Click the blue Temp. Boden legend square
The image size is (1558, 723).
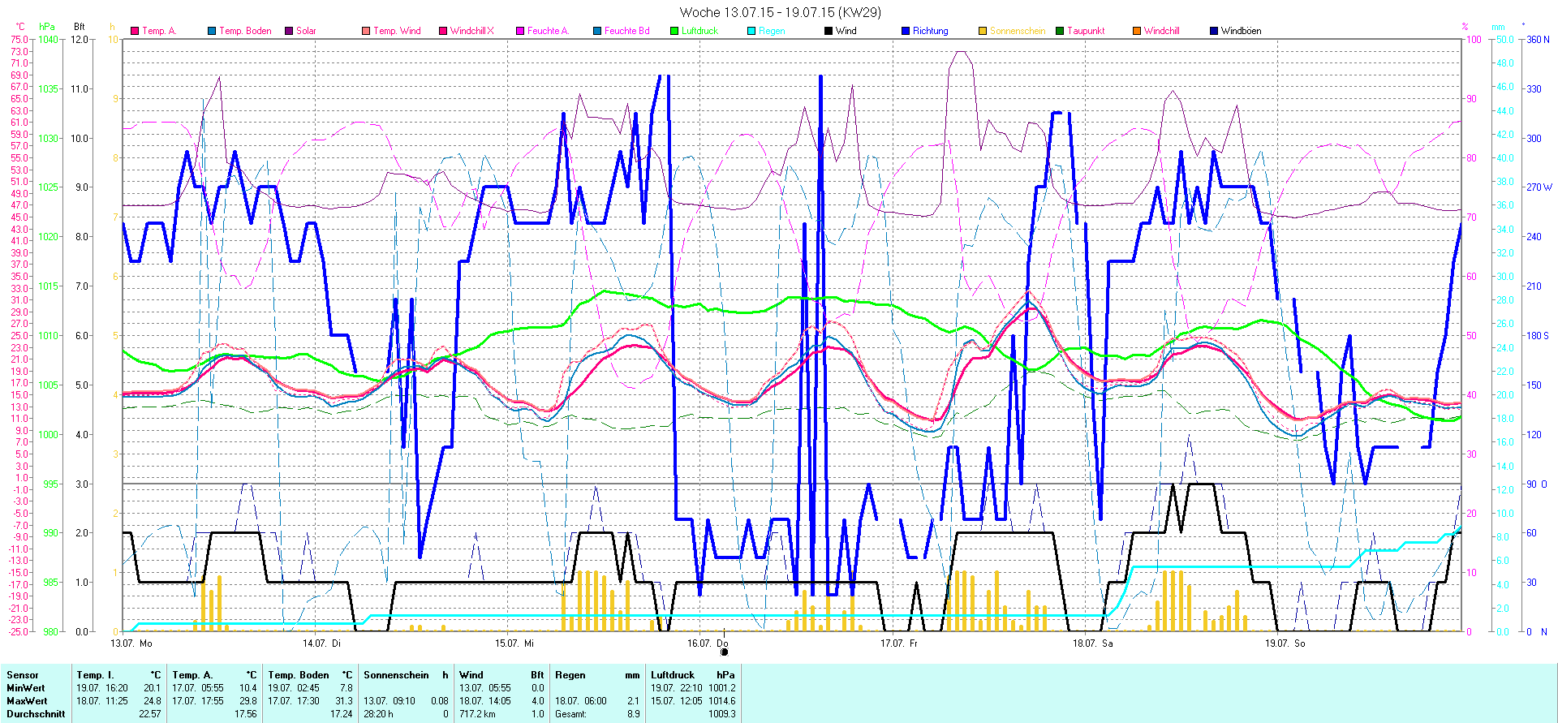click(x=212, y=31)
